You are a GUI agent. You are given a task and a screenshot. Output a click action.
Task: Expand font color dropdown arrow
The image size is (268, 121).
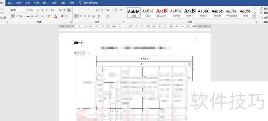(x=59, y=16)
